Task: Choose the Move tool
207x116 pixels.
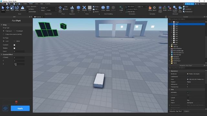Action: (7, 8)
